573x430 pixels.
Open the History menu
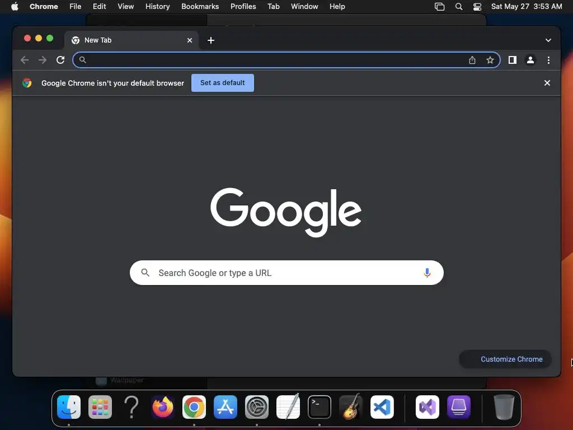point(157,7)
